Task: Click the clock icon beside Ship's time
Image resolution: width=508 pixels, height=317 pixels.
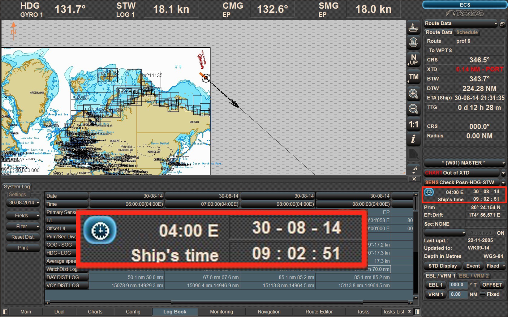Action: pyautogui.click(x=429, y=192)
